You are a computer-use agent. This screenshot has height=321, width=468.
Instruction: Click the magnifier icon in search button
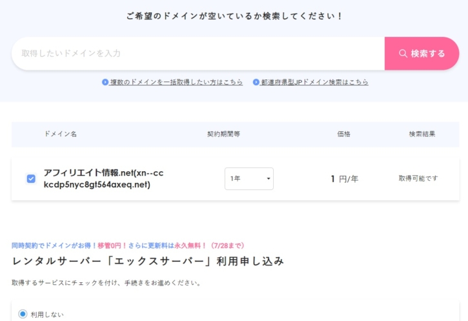tap(403, 54)
